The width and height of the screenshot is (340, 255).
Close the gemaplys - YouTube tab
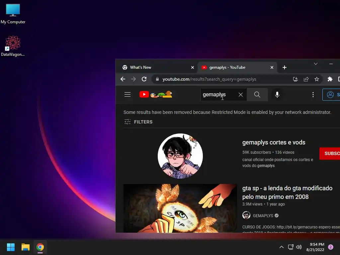click(x=272, y=67)
